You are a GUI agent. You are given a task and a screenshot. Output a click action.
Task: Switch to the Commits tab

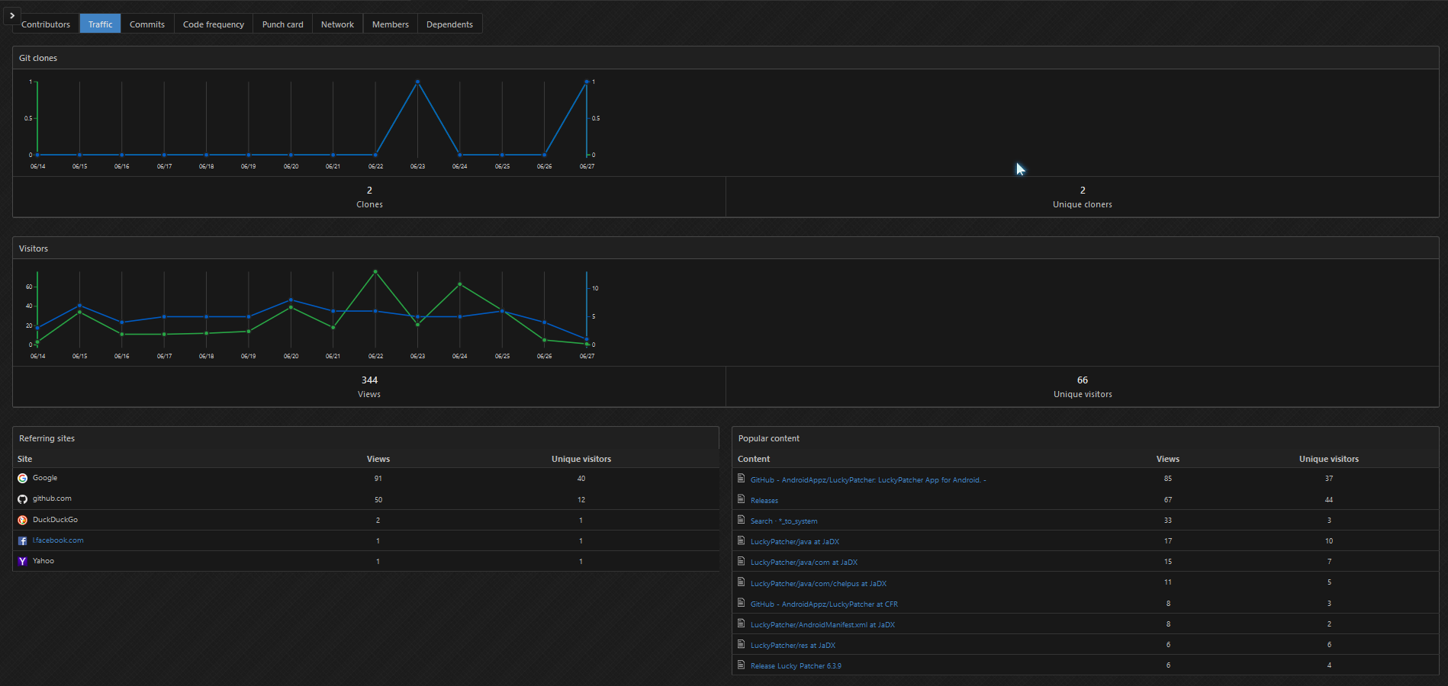click(x=147, y=24)
